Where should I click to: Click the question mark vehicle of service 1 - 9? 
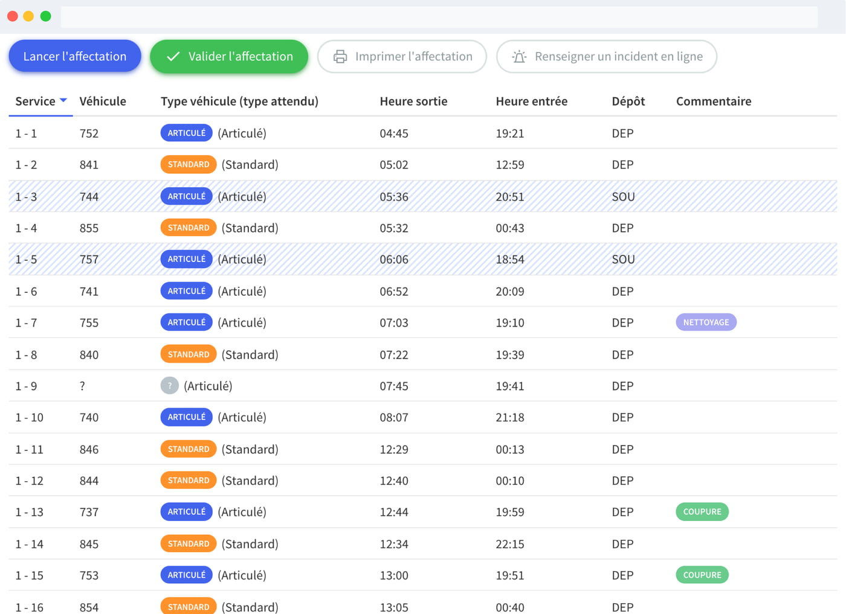tap(82, 386)
